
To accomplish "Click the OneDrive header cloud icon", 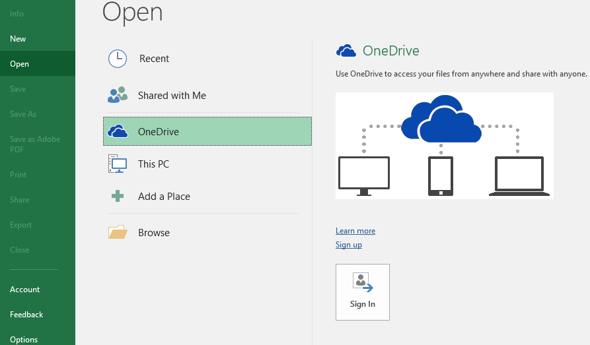I will click(346, 51).
